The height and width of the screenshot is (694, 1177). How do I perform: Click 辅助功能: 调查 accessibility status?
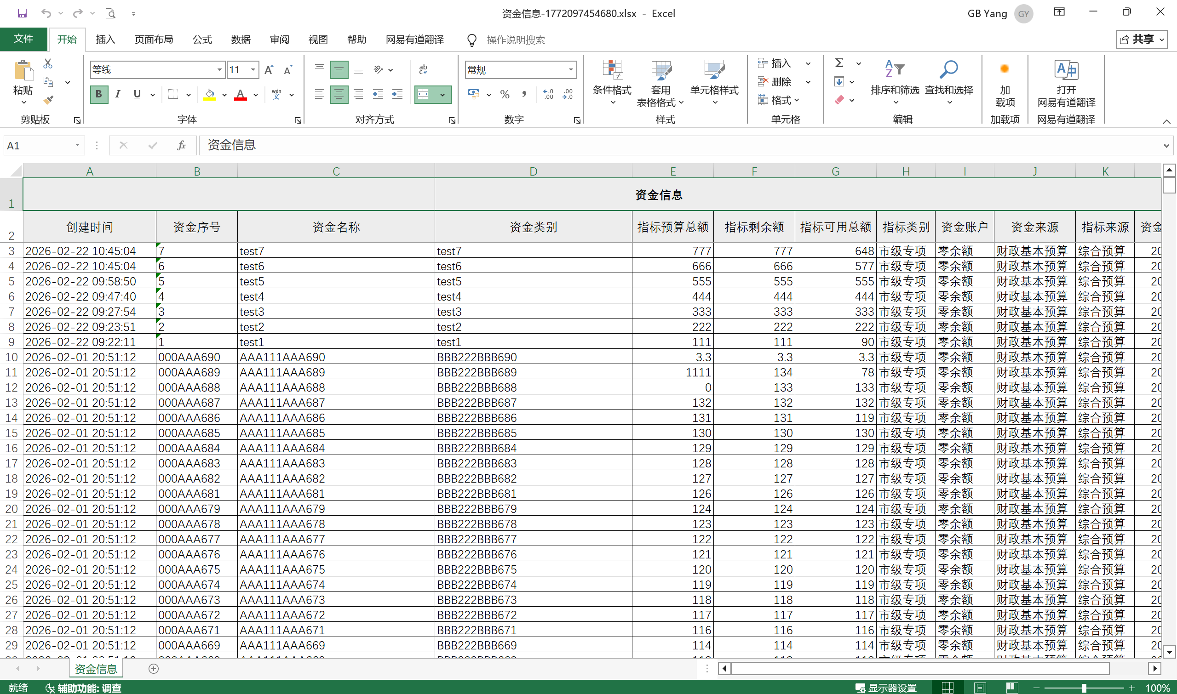pyautogui.click(x=83, y=688)
